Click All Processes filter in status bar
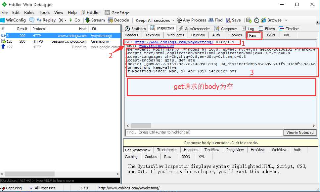 coord(42,188)
